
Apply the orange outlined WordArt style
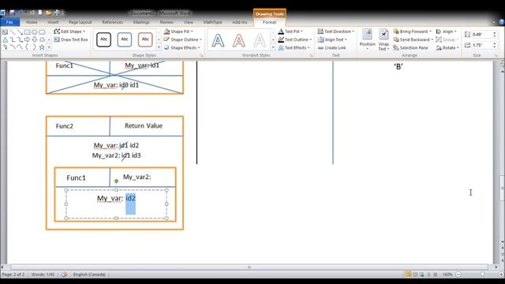pyautogui.click(x=239, y=40)
